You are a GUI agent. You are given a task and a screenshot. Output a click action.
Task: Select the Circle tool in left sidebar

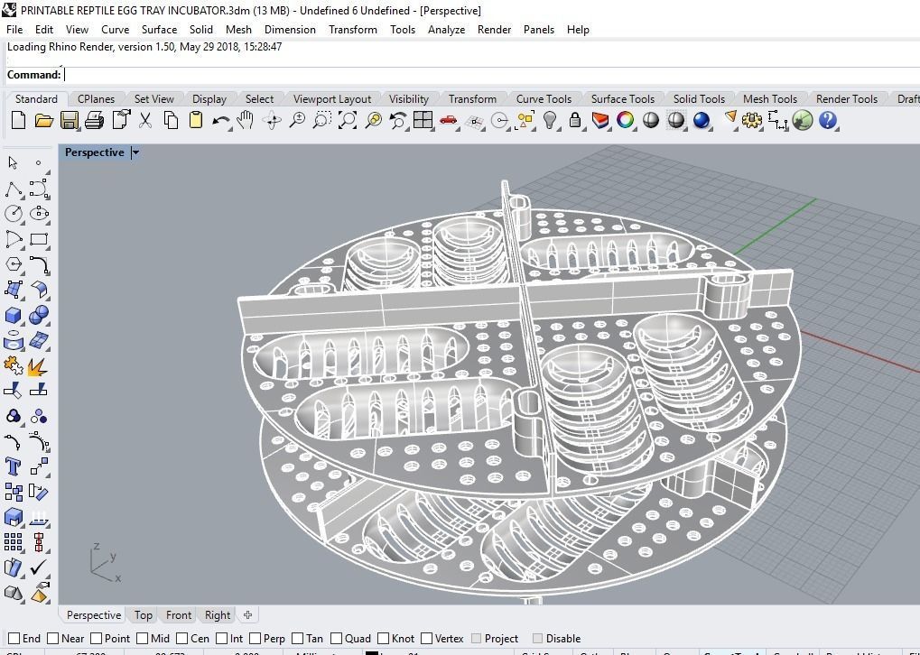[14, 214]
